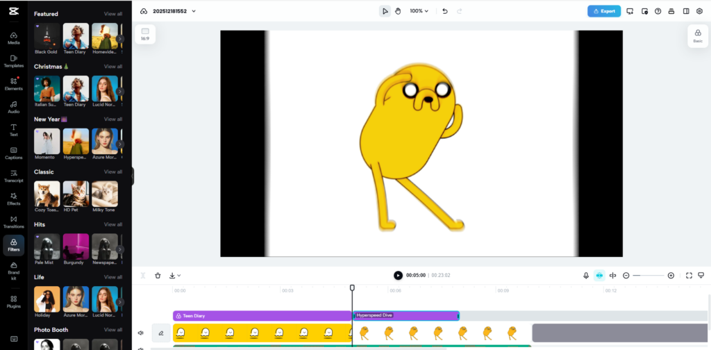Viewport: 711px width, 350px height.
Task: Toggle the panel layout icon in top bar
Action: [x=686, y=11]
